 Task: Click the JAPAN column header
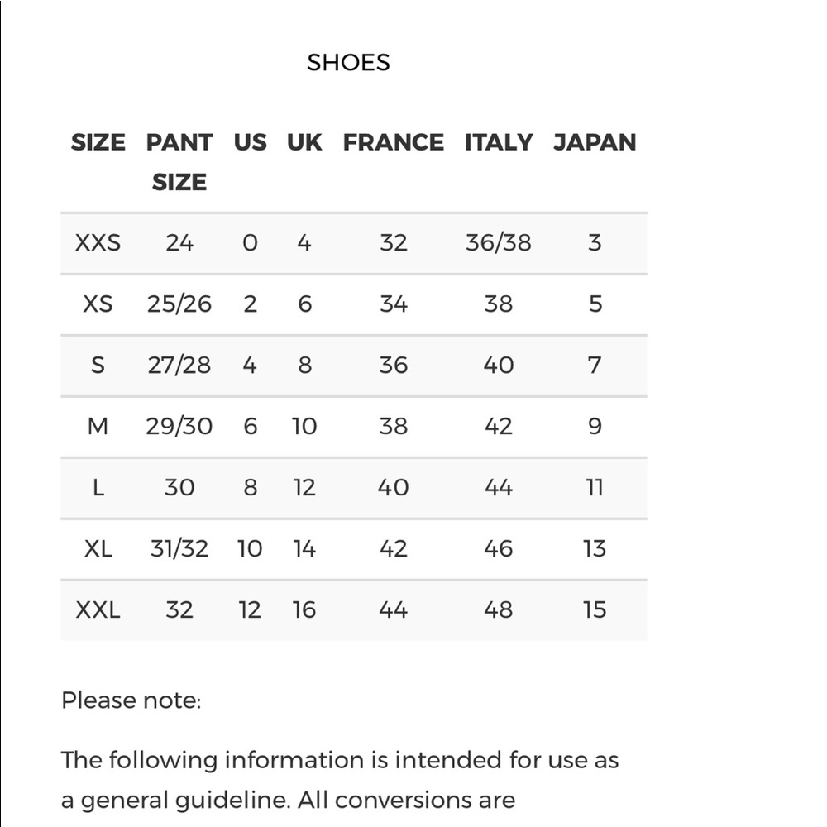tap(595, 142)
